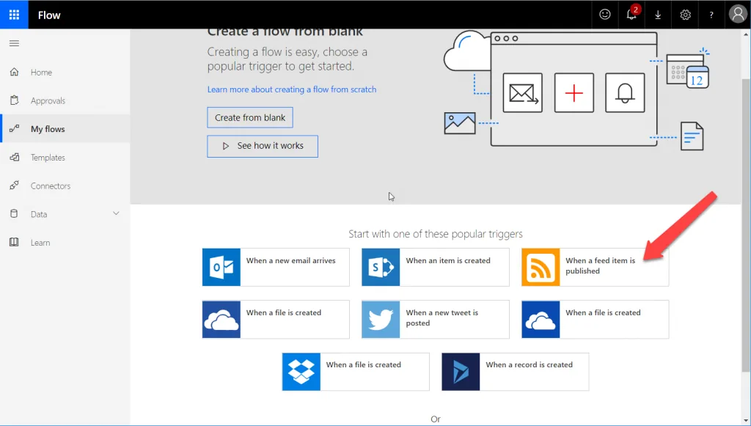Open the app launcher waffle icon
The image size is (751, 426).
pos(14,15)
